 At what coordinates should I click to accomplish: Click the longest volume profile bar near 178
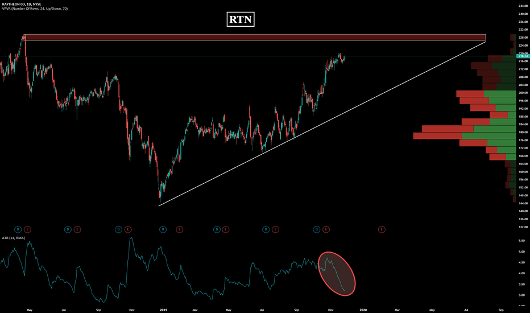pyautogui.click(x=465, y=135)
